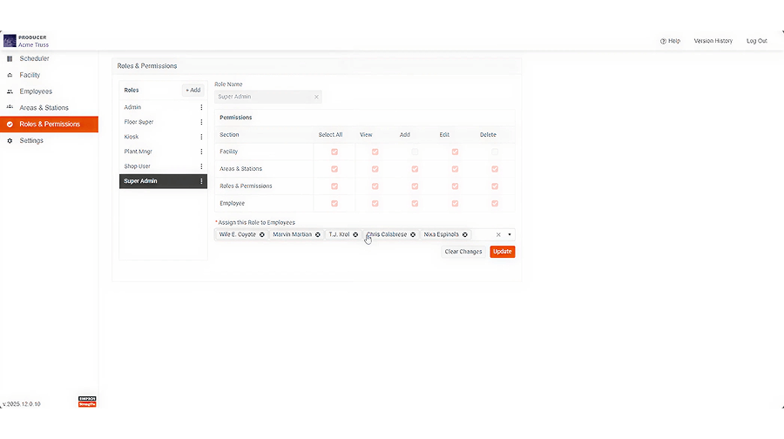
Task: Toggle Add permission for Facility
Action: point(415,152)
